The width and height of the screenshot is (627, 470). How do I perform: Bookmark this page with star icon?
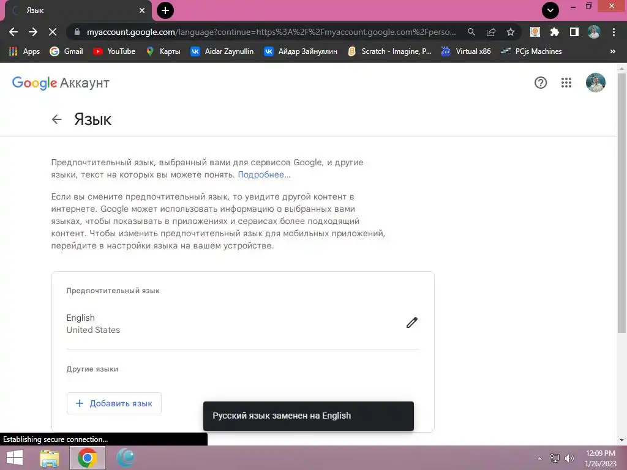tap(511, 32)
